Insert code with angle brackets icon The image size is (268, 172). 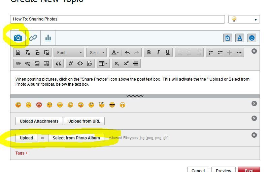tap(80, 63)
